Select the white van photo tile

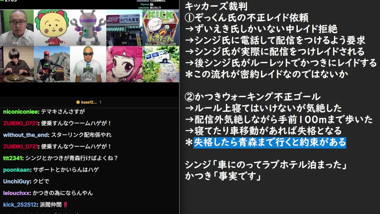(x=161, y=64)
